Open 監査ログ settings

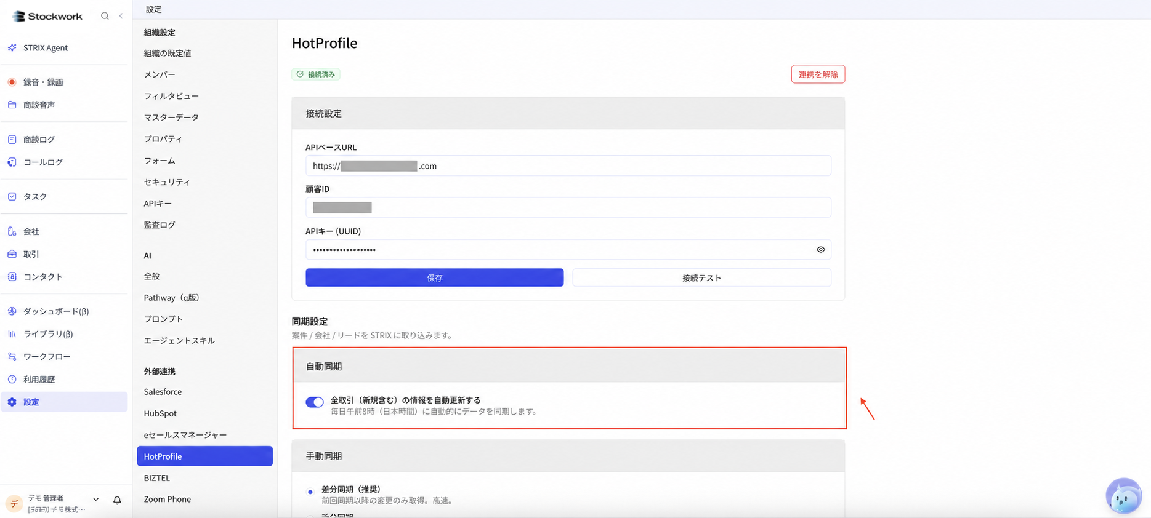pyautogui.click(x=160, y=225)
